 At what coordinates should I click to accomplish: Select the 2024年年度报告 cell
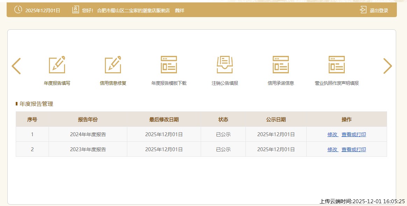[x=88, y=134]
